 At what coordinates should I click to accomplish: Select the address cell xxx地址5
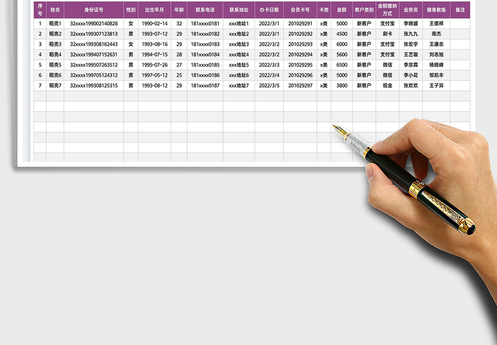pyautogui.click(x=239, y=65)
